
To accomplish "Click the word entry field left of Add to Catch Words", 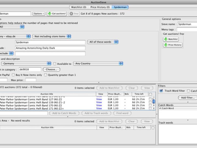I will [24, 113].
